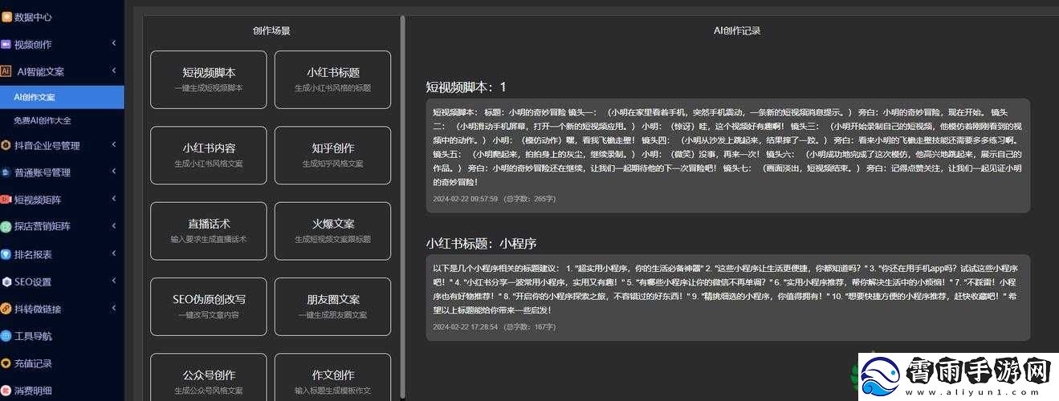
Task: Expand the 普通账号管理 chevron
Action: (x=113, y=172)
